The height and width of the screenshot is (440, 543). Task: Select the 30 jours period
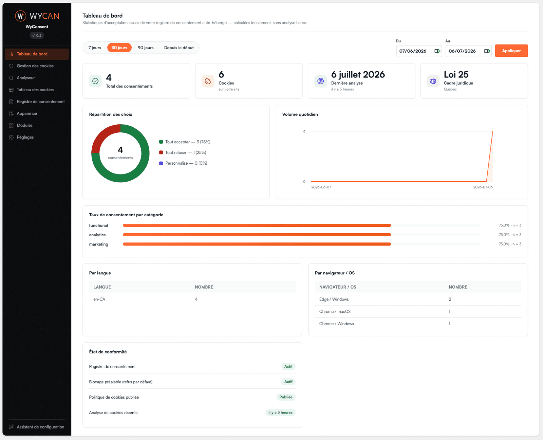[x=119, y=48]
